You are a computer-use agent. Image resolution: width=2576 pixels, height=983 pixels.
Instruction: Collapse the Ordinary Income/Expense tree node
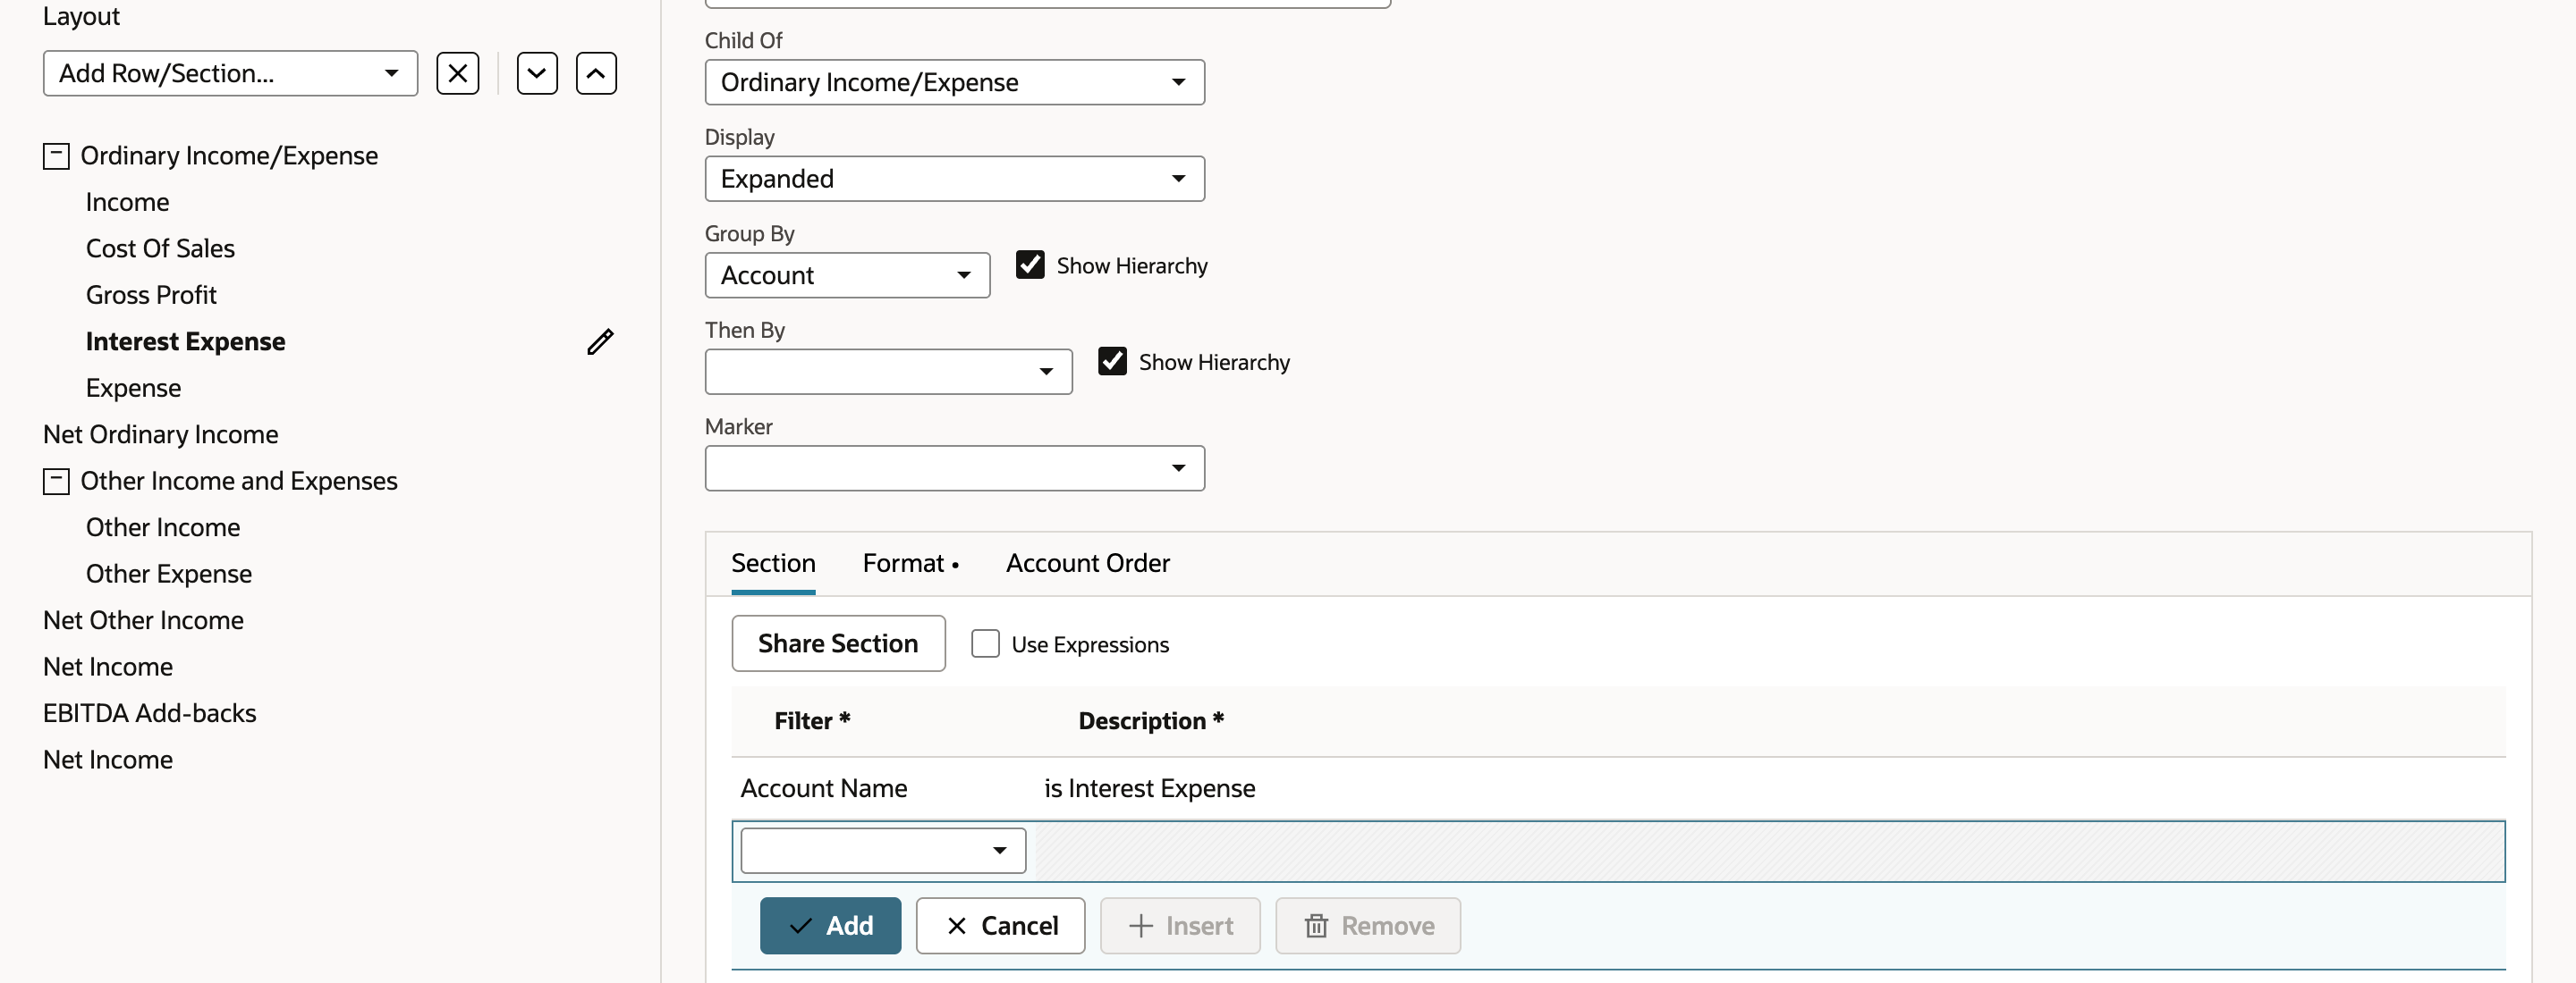(x=56, y=155)
